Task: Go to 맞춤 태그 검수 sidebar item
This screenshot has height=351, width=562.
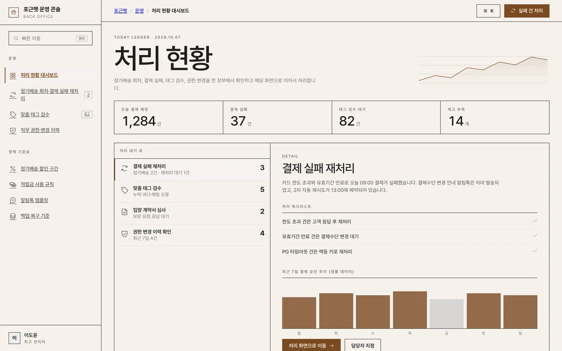Action: [x=51, y=115]
